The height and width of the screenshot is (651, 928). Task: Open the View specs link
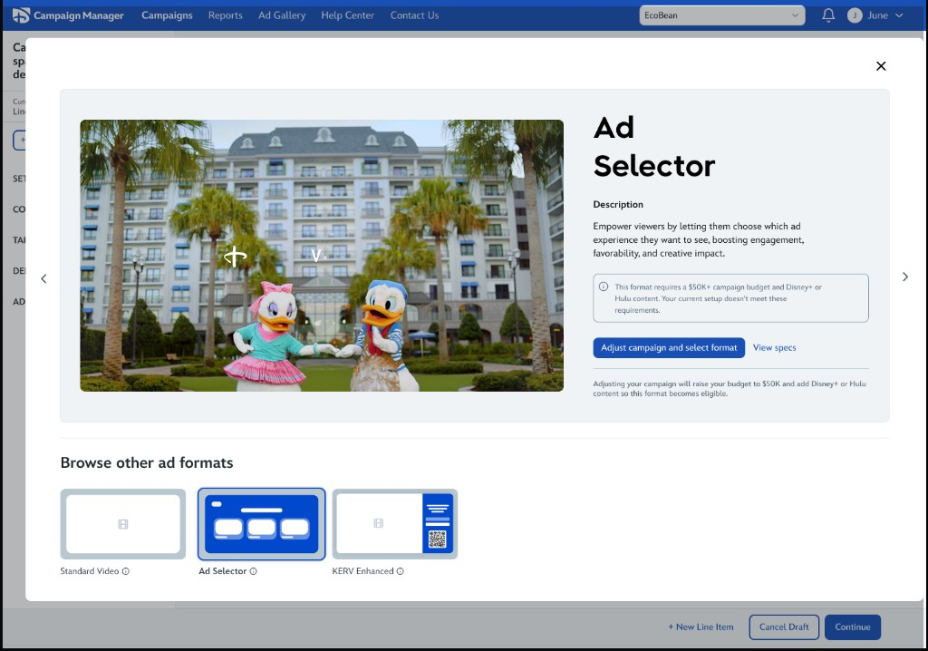point(774,347)
